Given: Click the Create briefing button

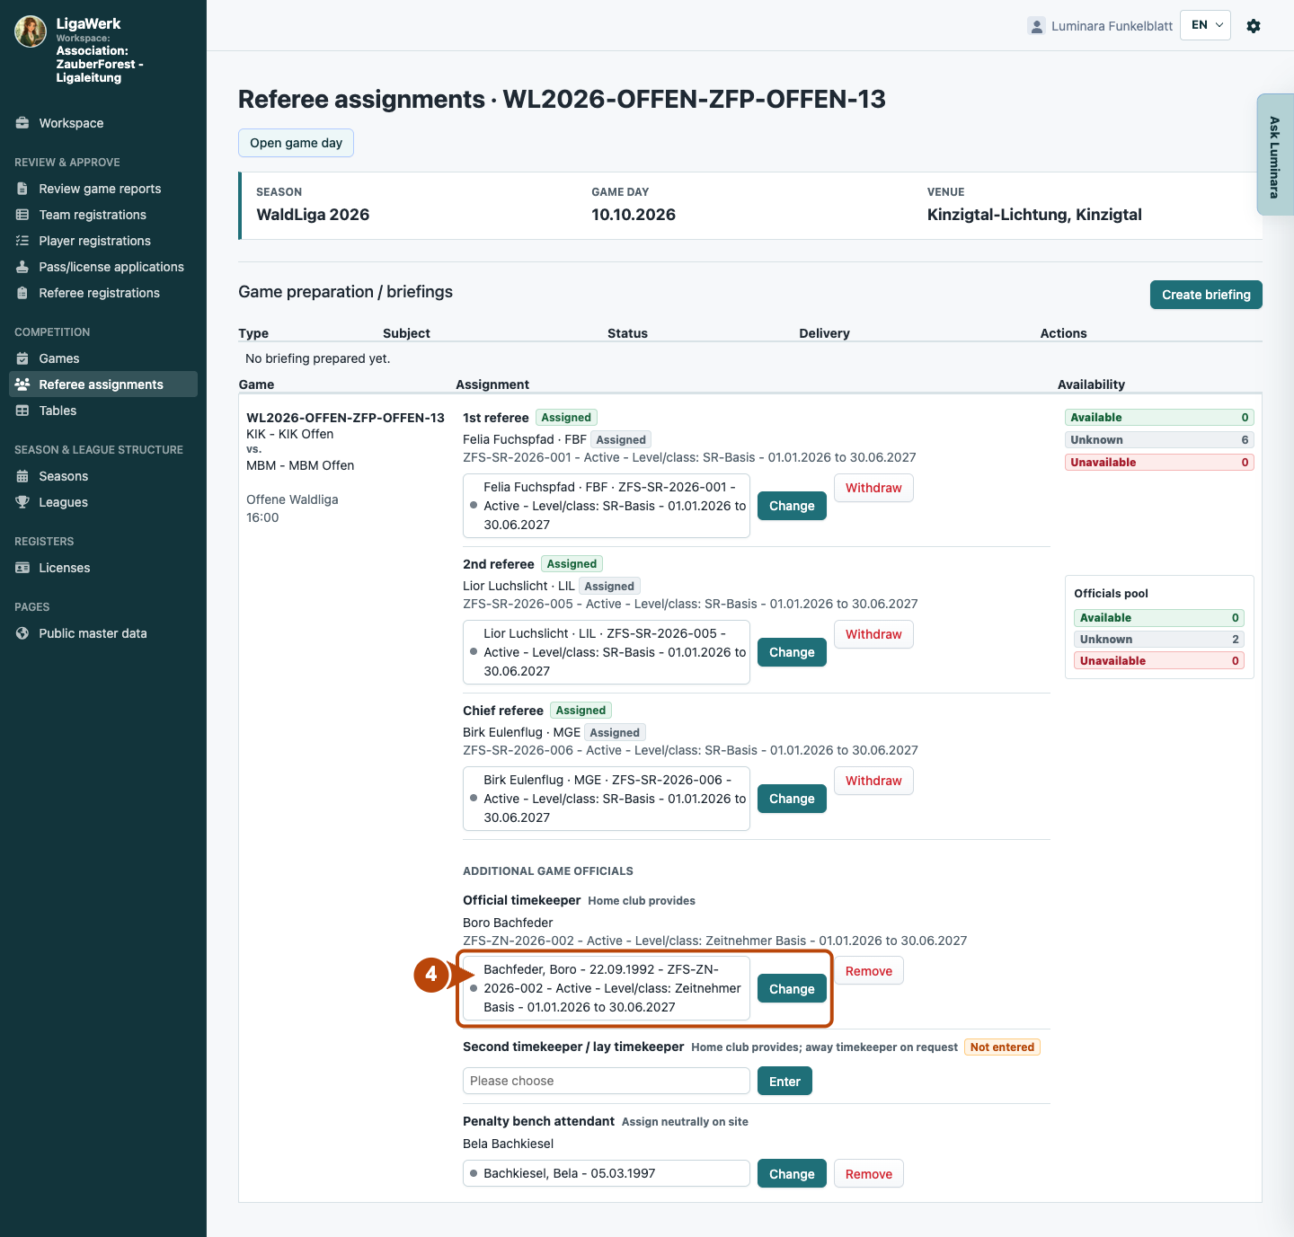Looking at the screenshot, I should click(1206, 295).
